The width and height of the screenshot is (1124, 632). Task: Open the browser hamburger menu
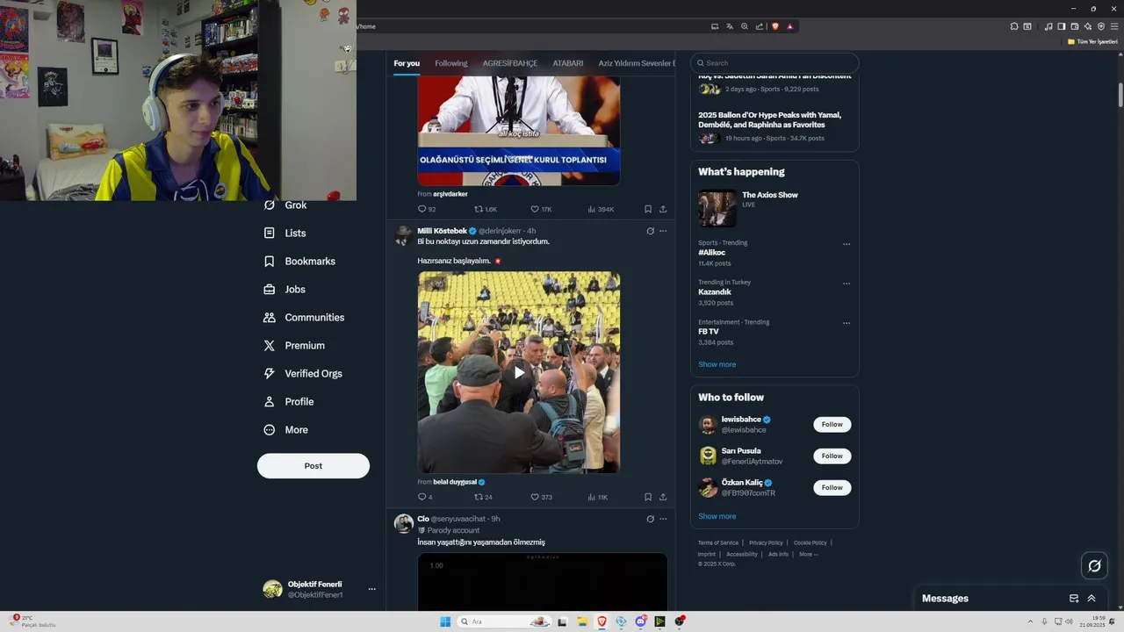point(1114,26)
